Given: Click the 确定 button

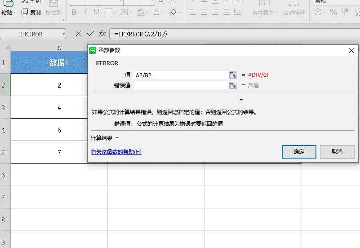Looking at the screenshot, I should pyautogui.click(x=299, y=152).
